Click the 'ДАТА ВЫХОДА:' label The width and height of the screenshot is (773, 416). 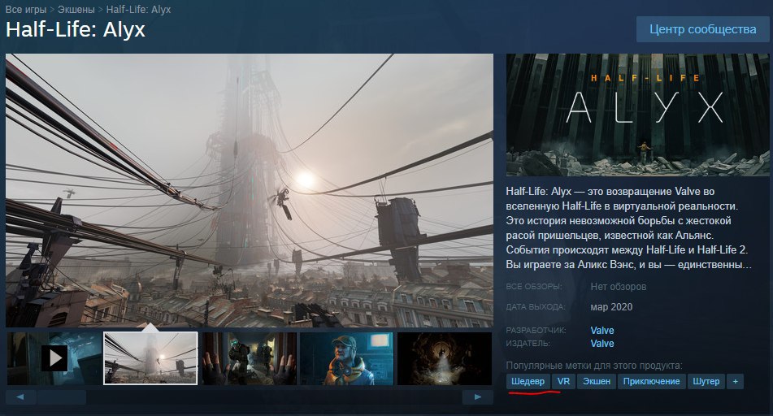click(536, 306)
